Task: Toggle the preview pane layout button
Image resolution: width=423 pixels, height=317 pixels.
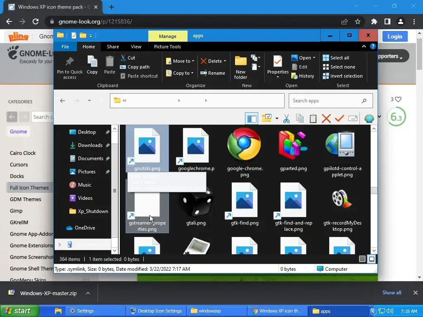Action: 252,118
